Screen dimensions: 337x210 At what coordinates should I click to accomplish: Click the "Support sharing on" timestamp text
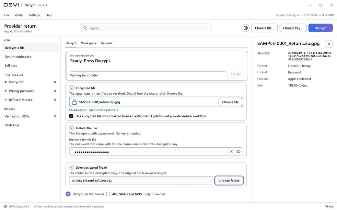tap(305, 15)
